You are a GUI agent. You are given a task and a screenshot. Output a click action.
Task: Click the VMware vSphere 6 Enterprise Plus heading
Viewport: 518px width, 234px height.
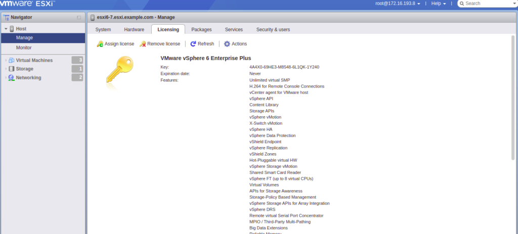coord(206,58)
